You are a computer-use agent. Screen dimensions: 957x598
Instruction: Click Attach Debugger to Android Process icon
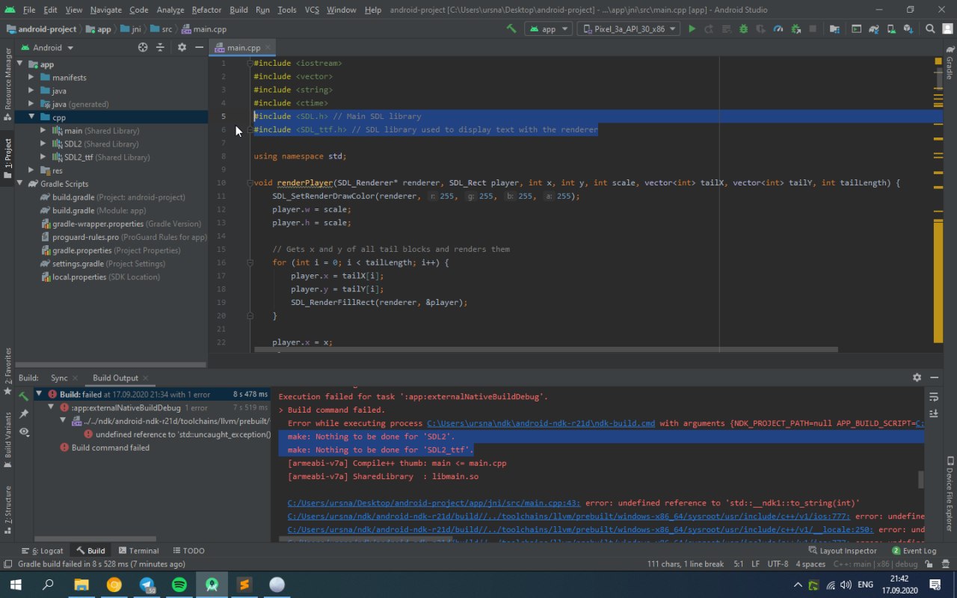[796, 28]
